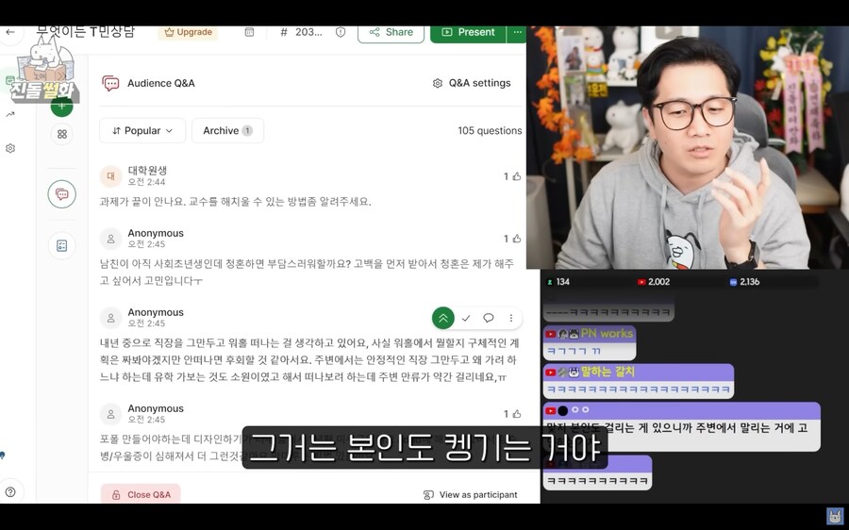Open the help question mark icon
The height and width of the screenshot is (530, 849).
(10, 492)
